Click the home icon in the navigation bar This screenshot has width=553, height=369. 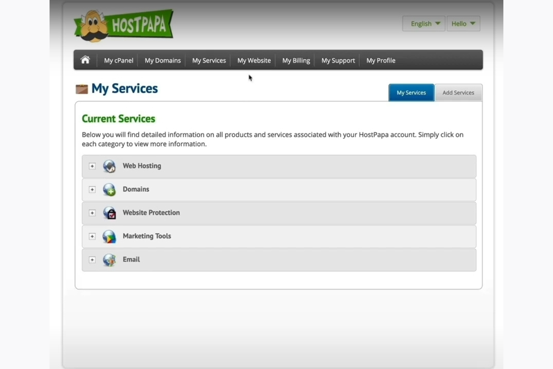(85, 60)
